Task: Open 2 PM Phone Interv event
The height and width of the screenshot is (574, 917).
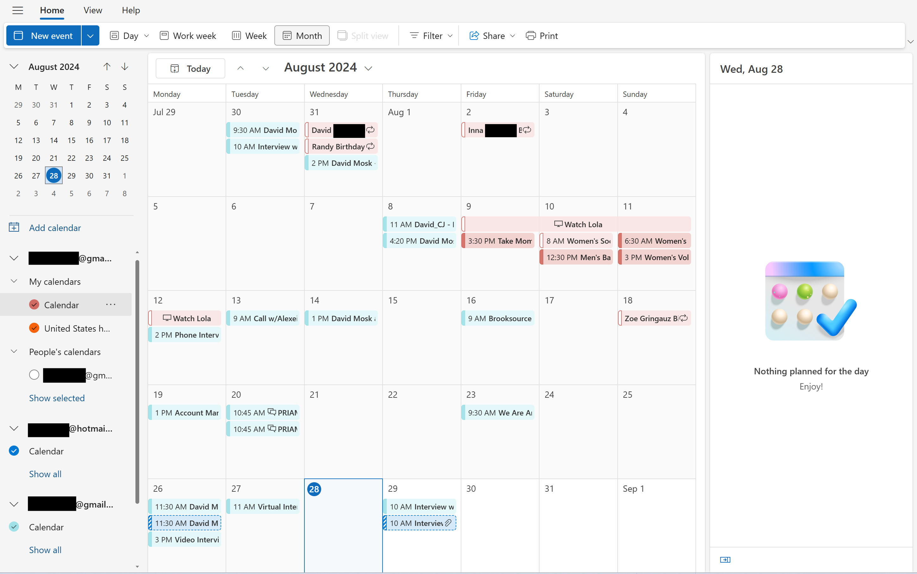Action: click(x=184, y=335)
